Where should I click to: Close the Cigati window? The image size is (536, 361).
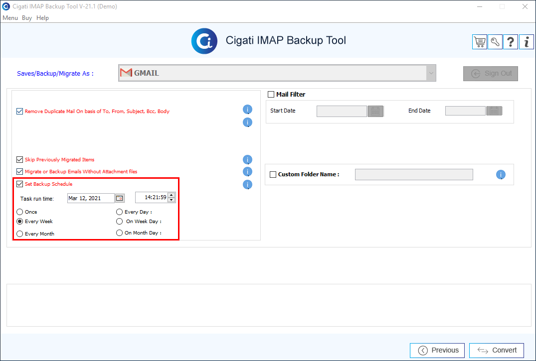(525, 6)
